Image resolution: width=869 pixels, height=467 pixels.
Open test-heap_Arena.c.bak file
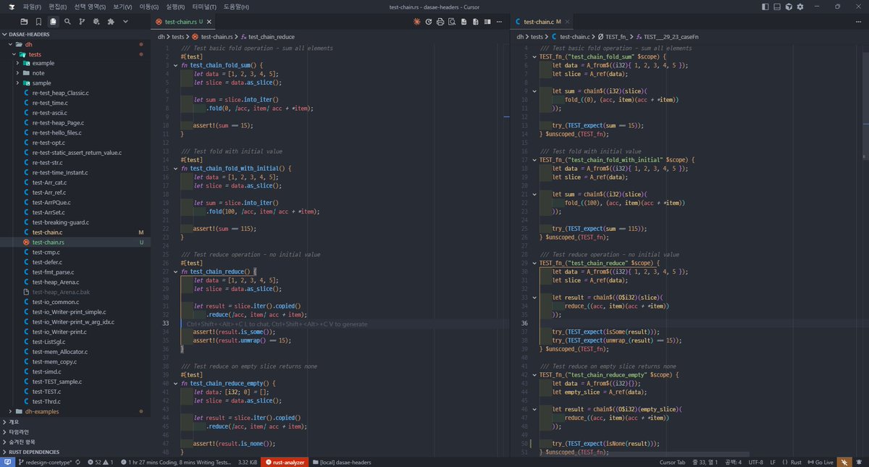(x=75, y=292)
